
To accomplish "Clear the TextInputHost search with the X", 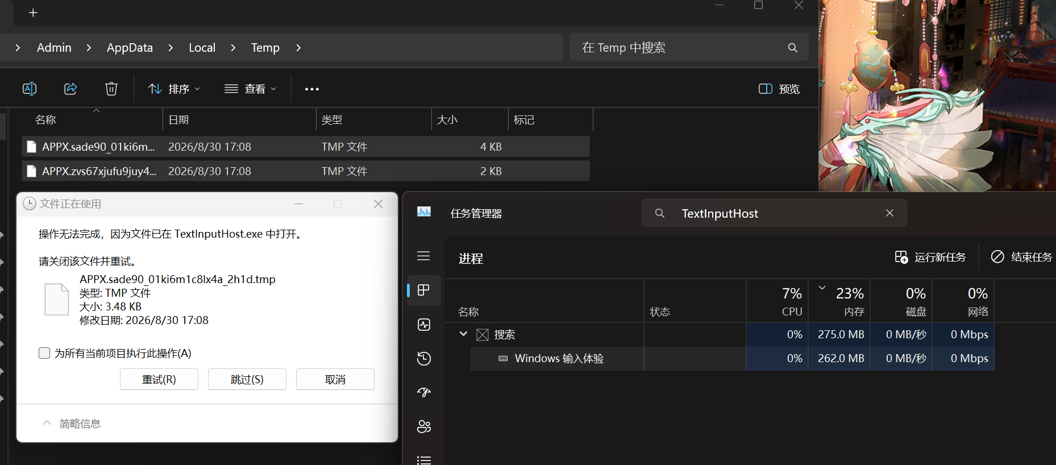I will (x=889, y=213).
